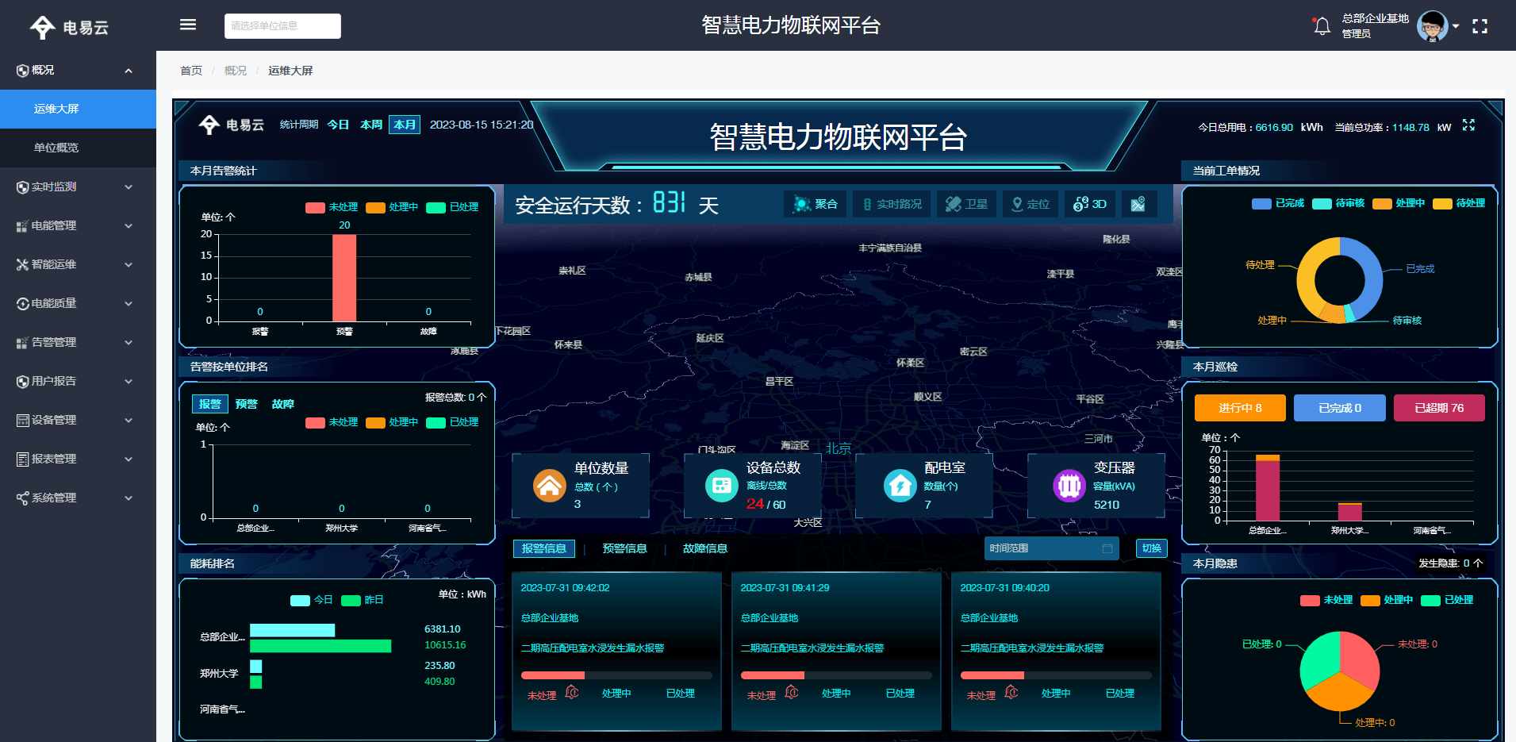Toggle 聚合 clustering on the map
This screenshot has width=1516, height=742.
(816, 204)
